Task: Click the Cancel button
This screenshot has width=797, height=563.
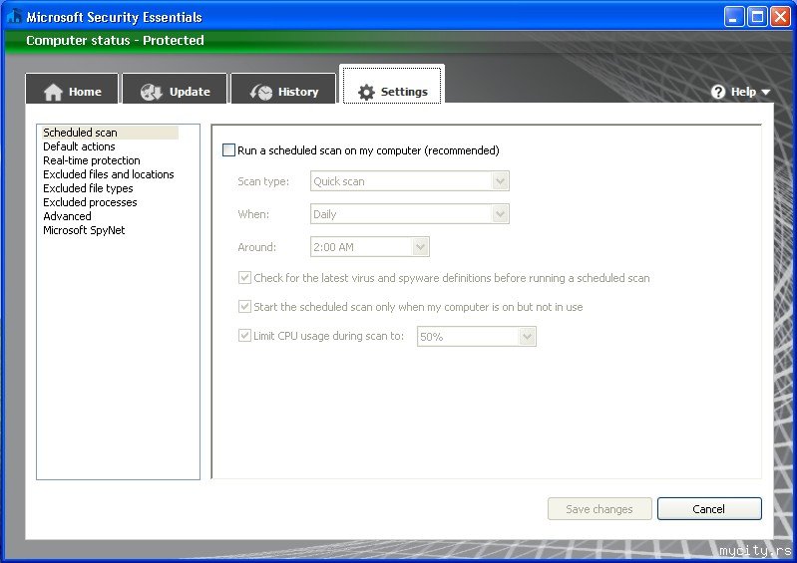Action: [x=709, y=508]
